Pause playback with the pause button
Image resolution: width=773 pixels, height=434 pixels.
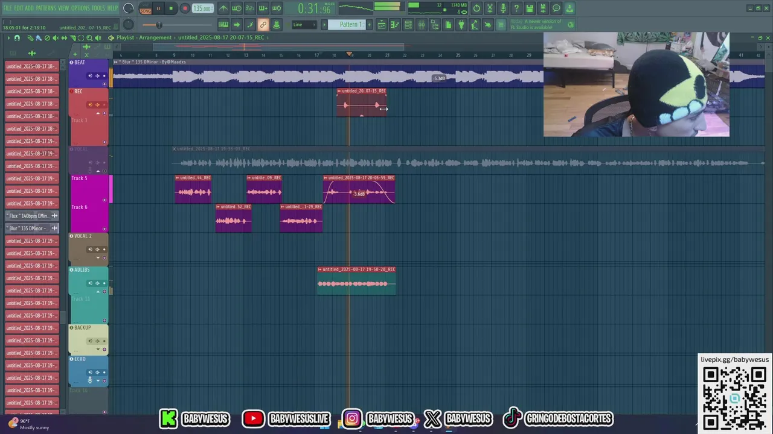coord(159,8)
